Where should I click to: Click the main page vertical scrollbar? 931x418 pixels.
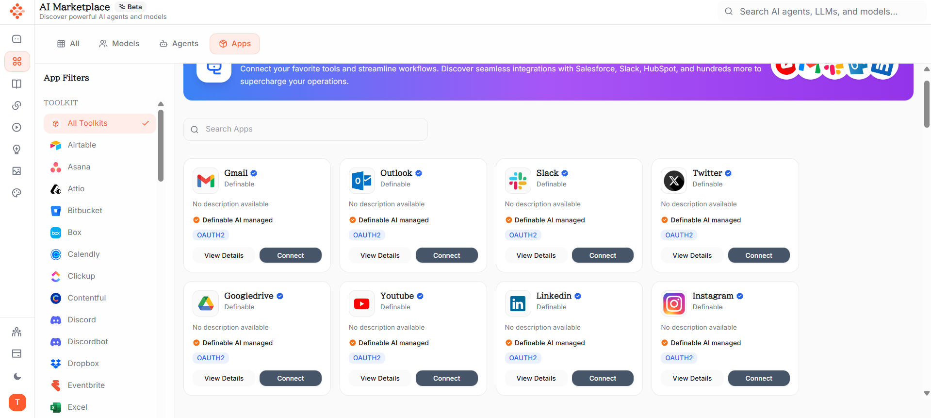(927, 104)
